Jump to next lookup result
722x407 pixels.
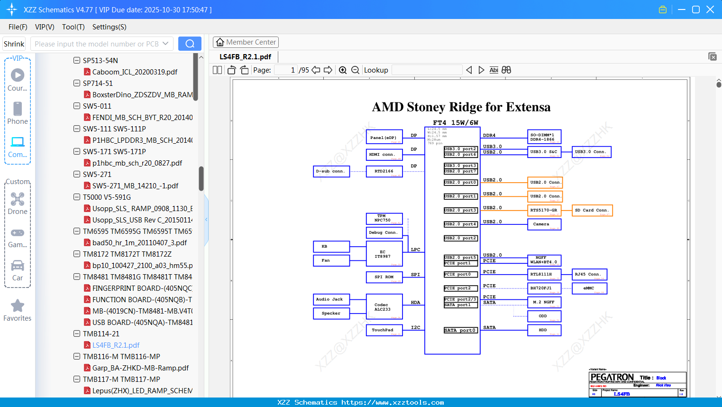point(481,70)
